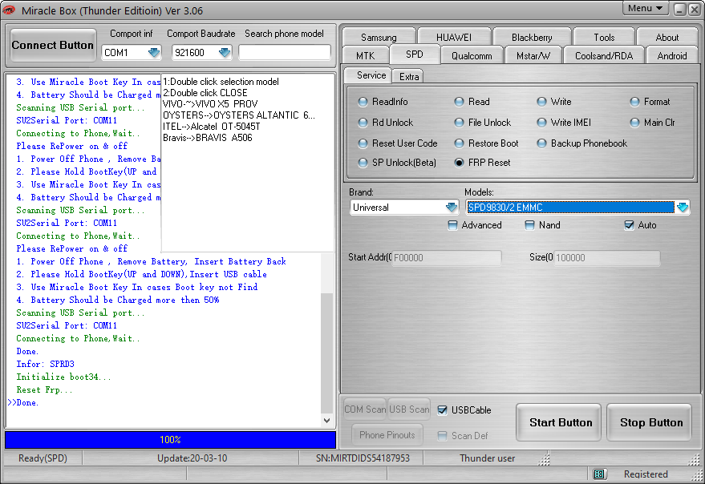The width and height of the screenshot is (705, 484).
Task: Click the Update:20-03-10 status text
Action: pyautogui.click(x=192, y=458)
